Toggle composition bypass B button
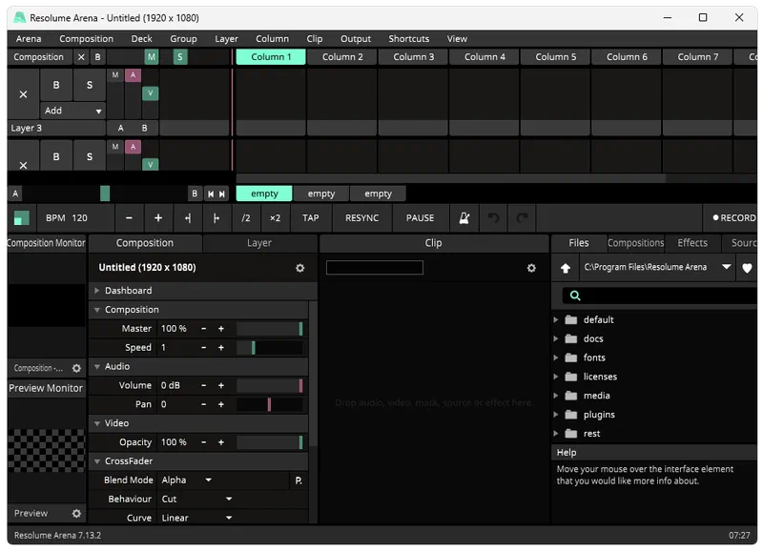This screenshot has width=763, height=551. point(97,57)
